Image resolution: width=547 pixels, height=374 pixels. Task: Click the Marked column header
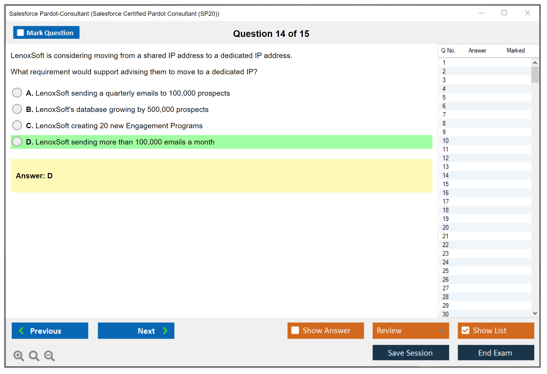(515, 50)
